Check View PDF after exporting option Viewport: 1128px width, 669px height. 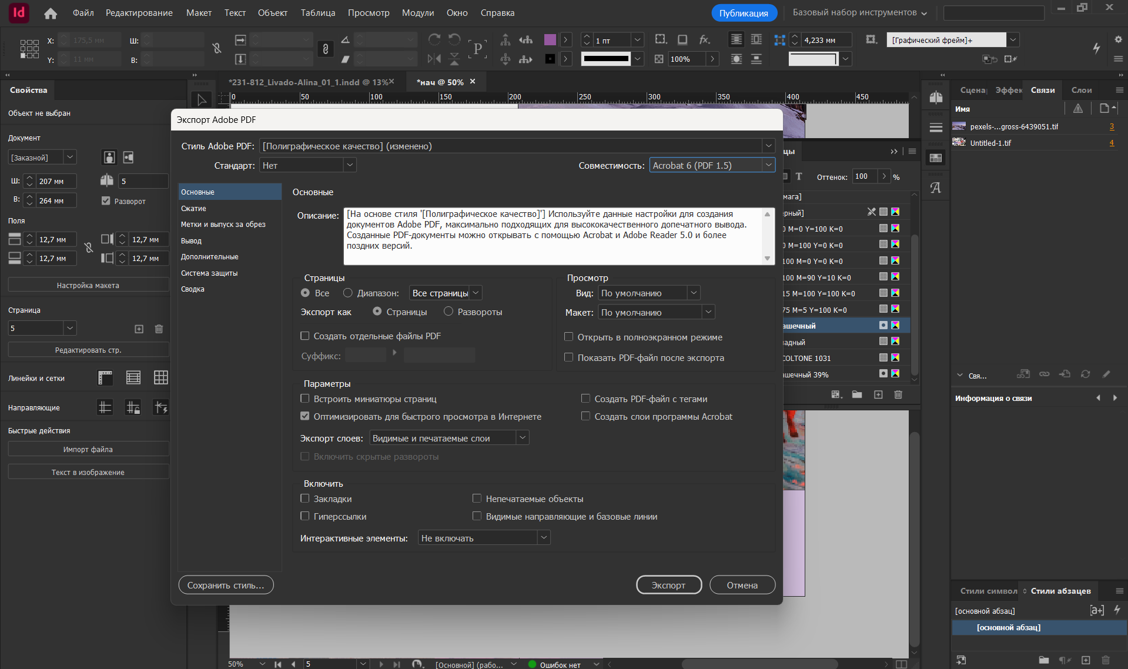click(568, 357)
